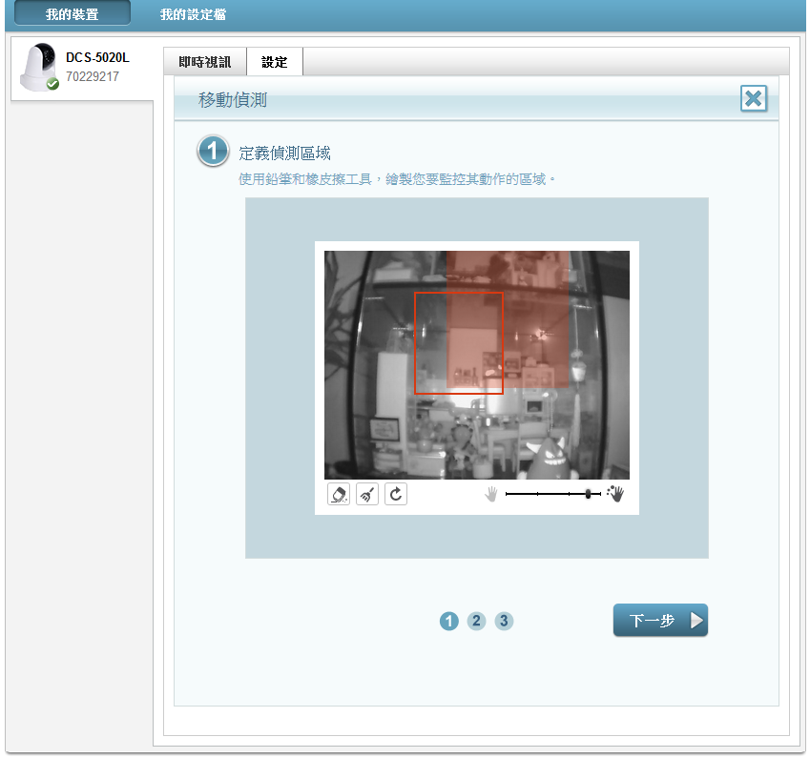This screenshot has height=758, width=810.
Task: Click the high sensitivity waving-hand icon
Action: pos(615,494)
